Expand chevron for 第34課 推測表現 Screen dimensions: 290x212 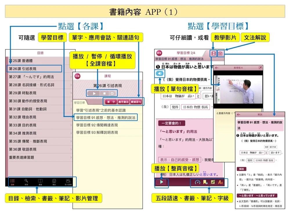click(x=71, y=133)
